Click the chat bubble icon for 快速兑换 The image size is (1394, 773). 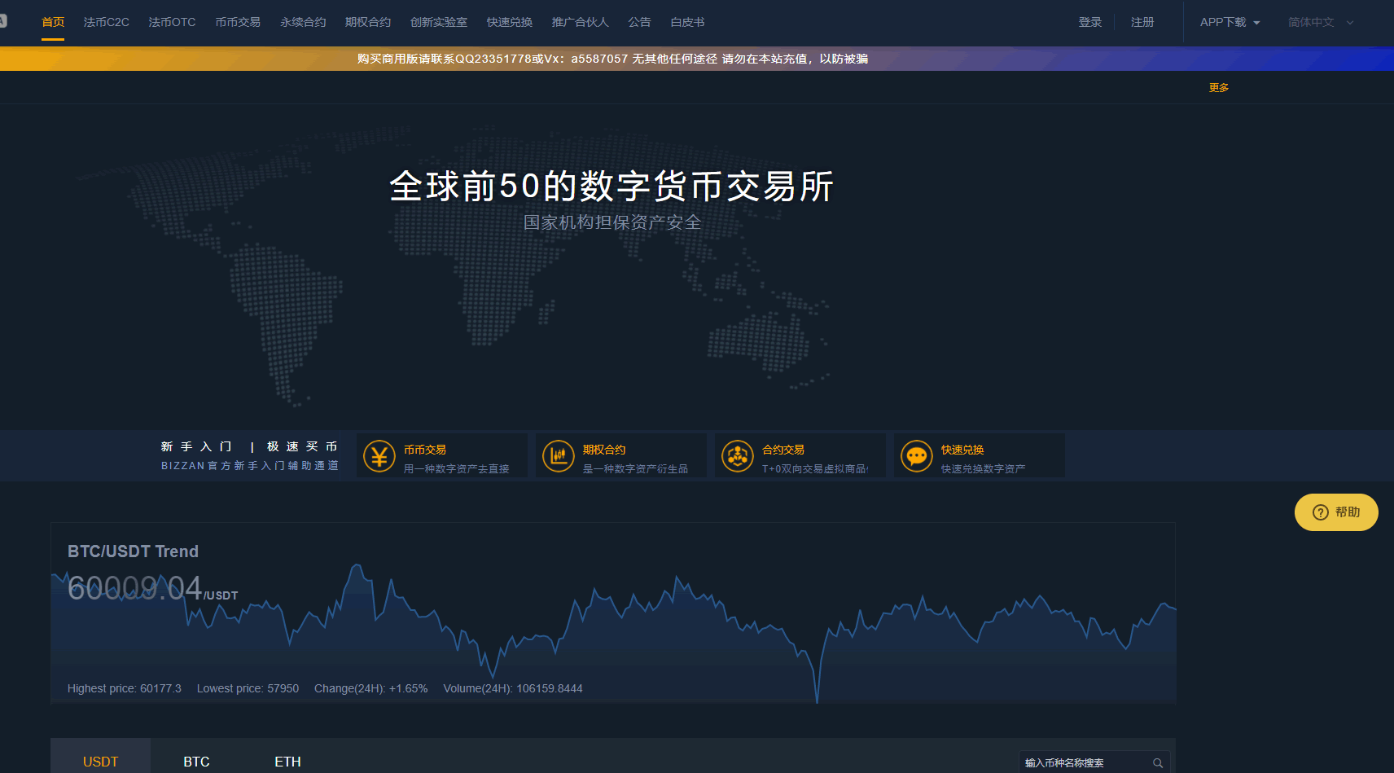pyautogui.click(x=916, y=456)
